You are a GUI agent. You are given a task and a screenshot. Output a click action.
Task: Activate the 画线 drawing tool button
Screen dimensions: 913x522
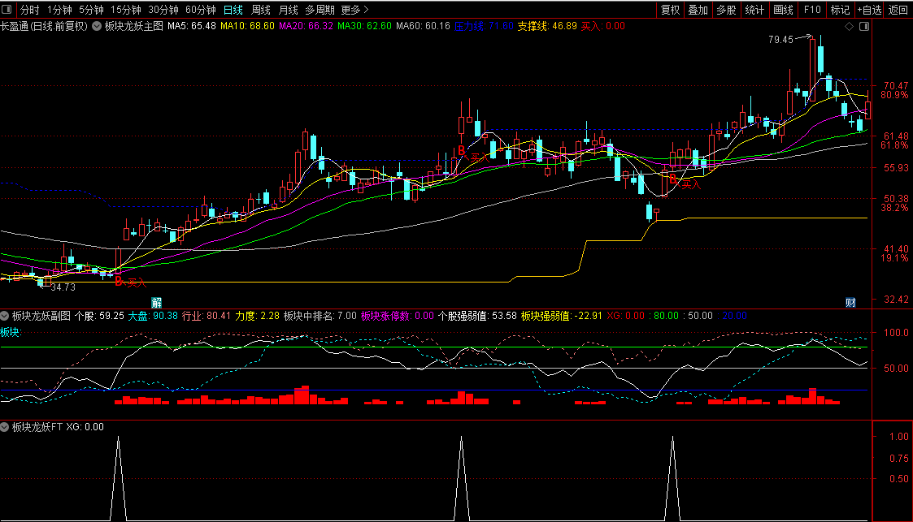click(x=783, y=10)
